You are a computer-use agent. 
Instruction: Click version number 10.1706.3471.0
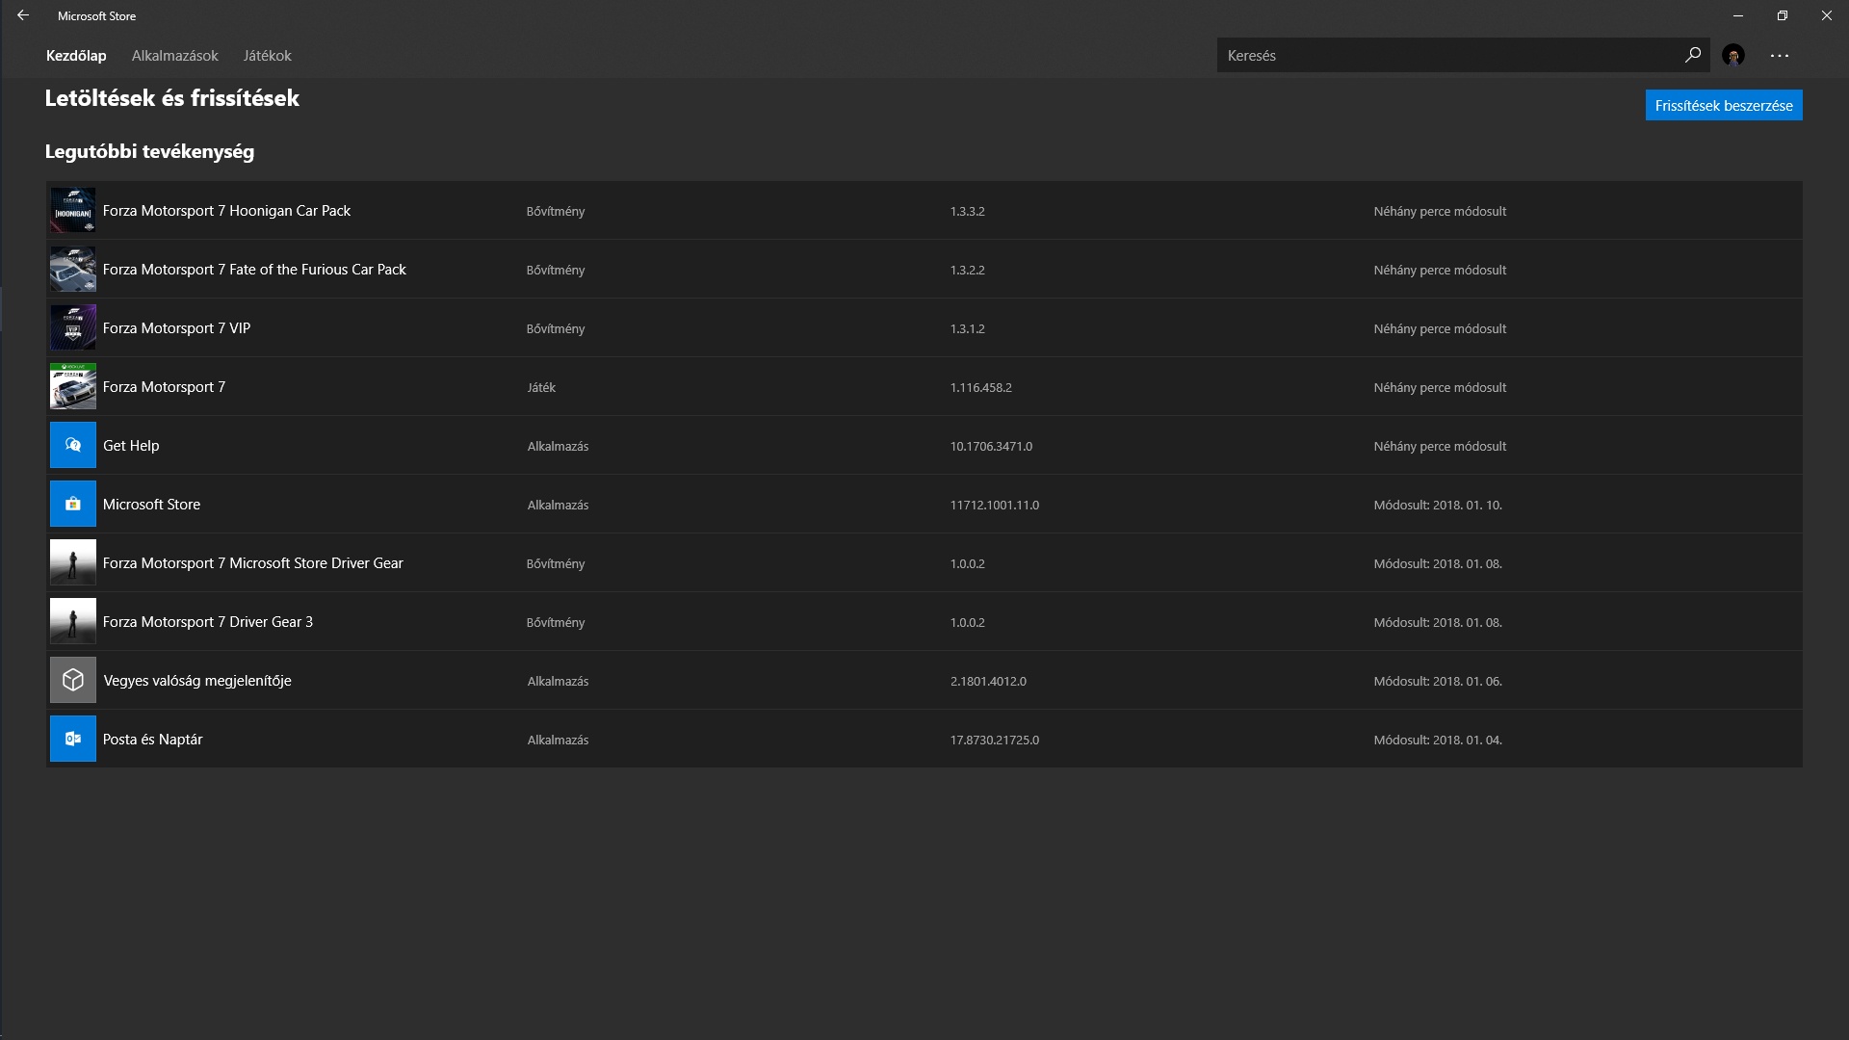991,446
